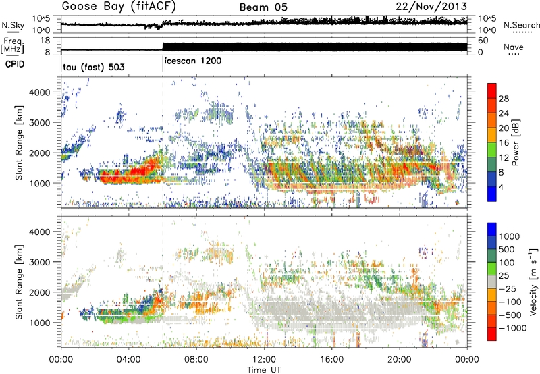Click the 'Time UT' axis title

pos(264,370)
